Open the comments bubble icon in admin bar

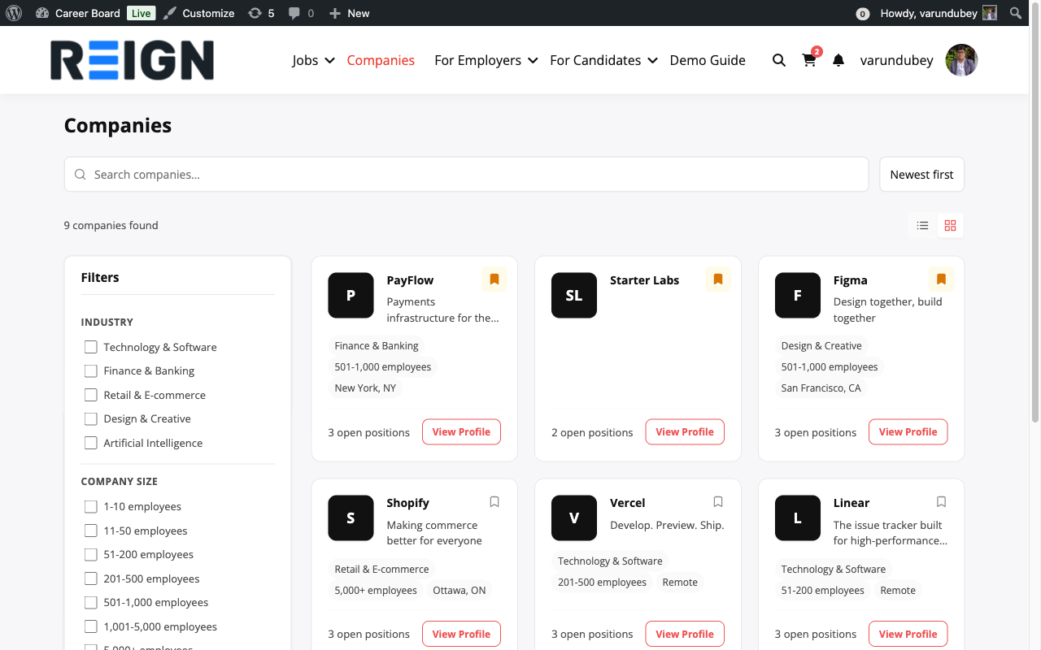(x=294, y=13)
